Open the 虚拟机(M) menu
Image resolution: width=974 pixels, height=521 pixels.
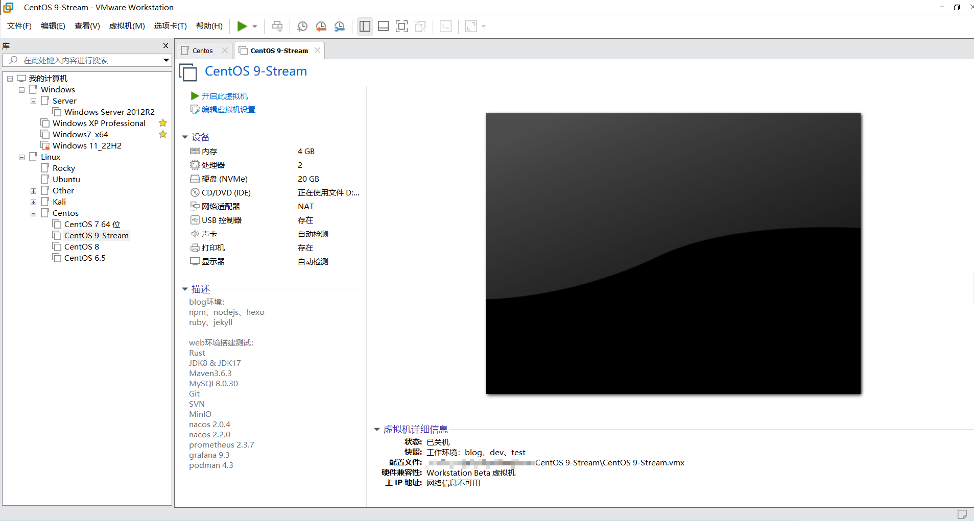click(127, 26)
